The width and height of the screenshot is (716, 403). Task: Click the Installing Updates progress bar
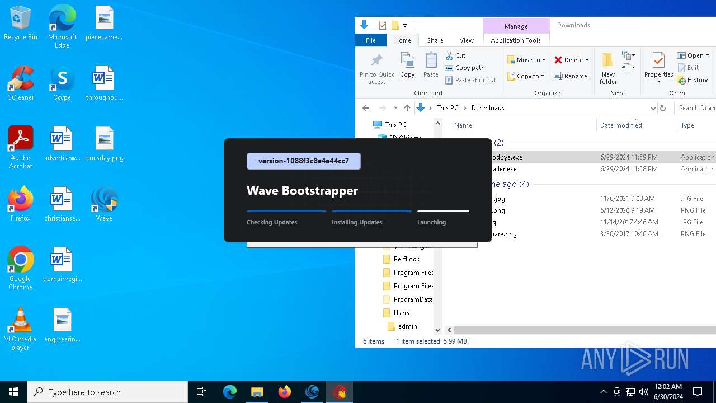coord(371,212)
